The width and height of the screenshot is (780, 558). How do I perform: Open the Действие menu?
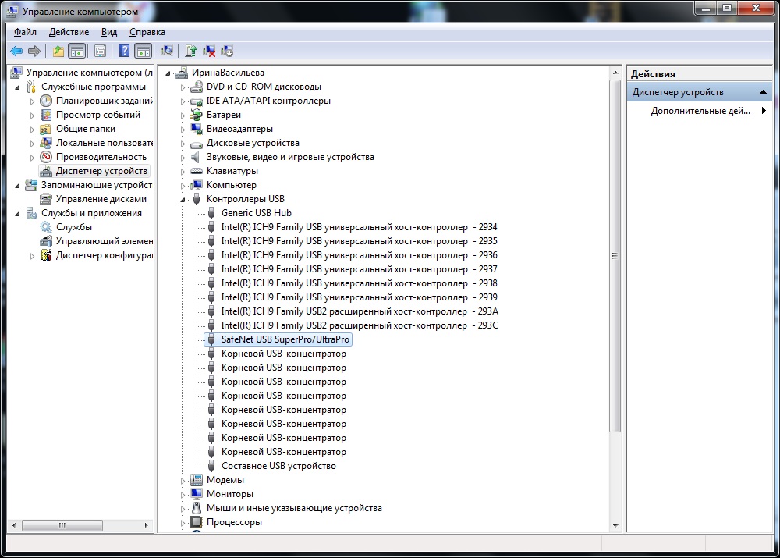[69, 32]
